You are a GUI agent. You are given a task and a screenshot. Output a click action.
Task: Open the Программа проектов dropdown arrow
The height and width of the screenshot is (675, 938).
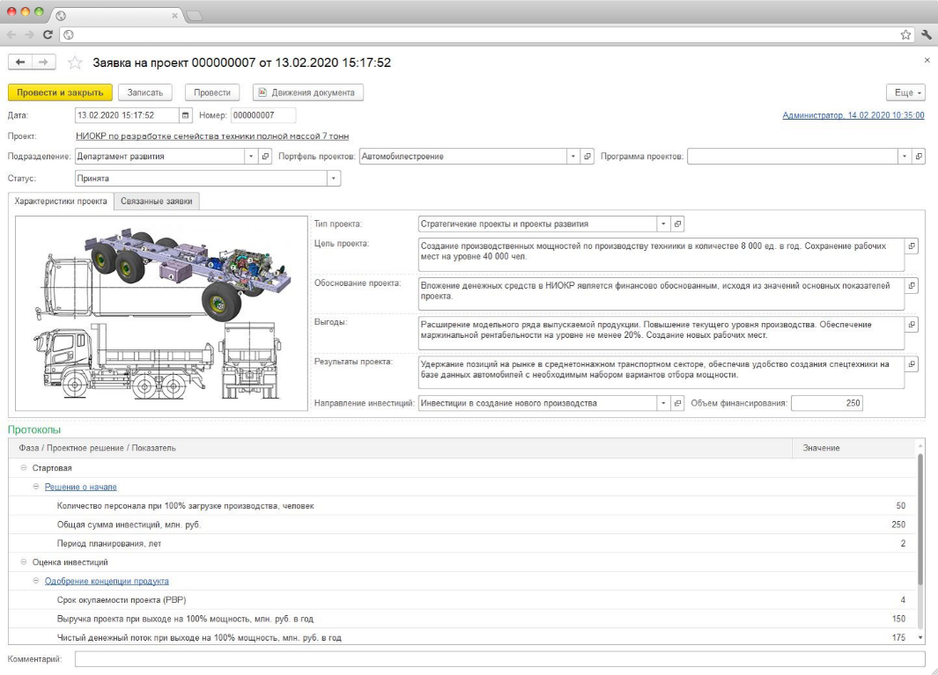tap(905, 157)
